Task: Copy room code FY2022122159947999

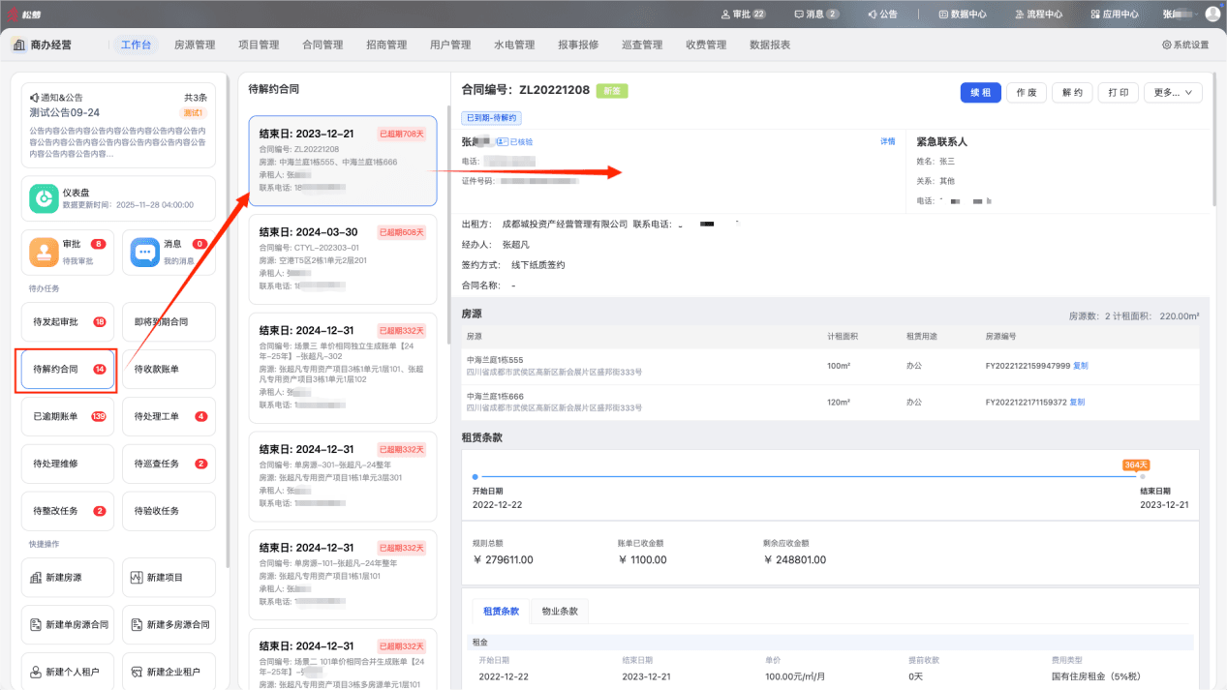Action: [1081, 366]
